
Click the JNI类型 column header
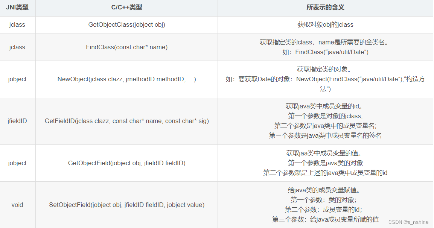click(17, 8)
